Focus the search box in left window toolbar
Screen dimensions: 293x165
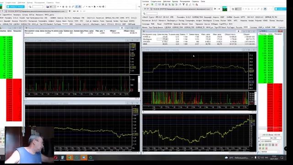pos(38,7)
